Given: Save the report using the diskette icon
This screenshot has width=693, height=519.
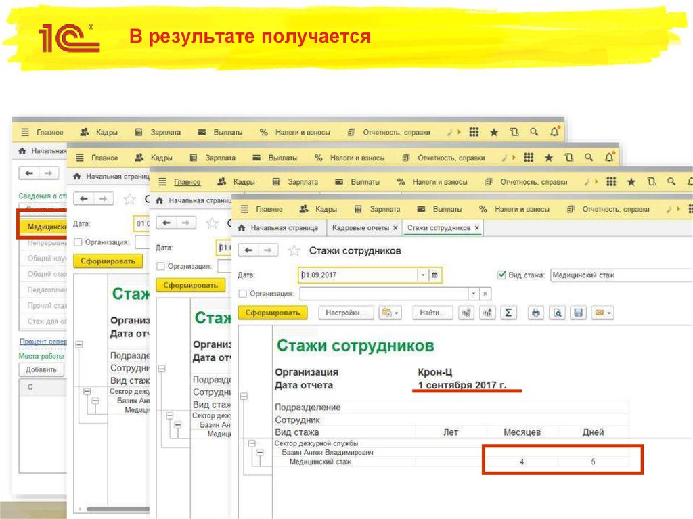Looking at the screenshot, I should (x=579, y=313).
